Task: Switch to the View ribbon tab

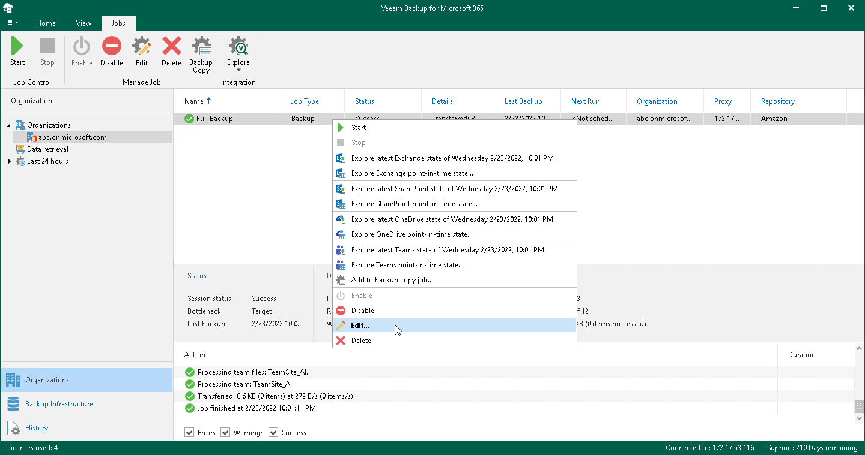Action: coord(83,23)
